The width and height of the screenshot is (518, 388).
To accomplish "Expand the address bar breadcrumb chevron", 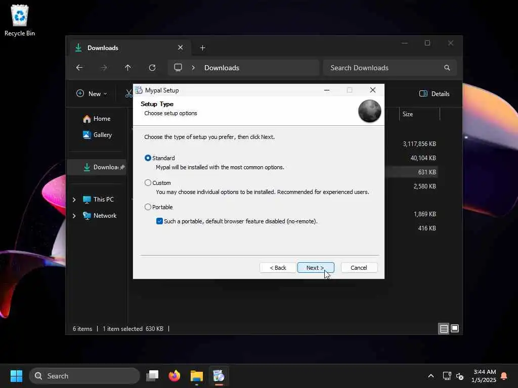I will [193, 68].
